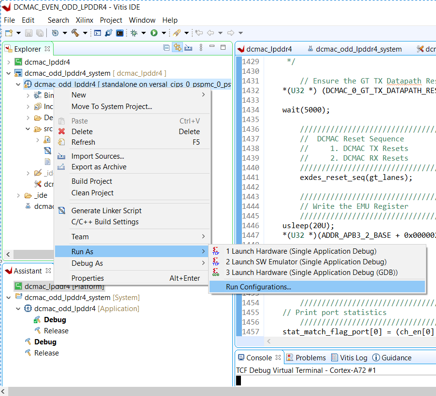
Task: Close the Explorer view tab
Action: click(x=47, y=49)
